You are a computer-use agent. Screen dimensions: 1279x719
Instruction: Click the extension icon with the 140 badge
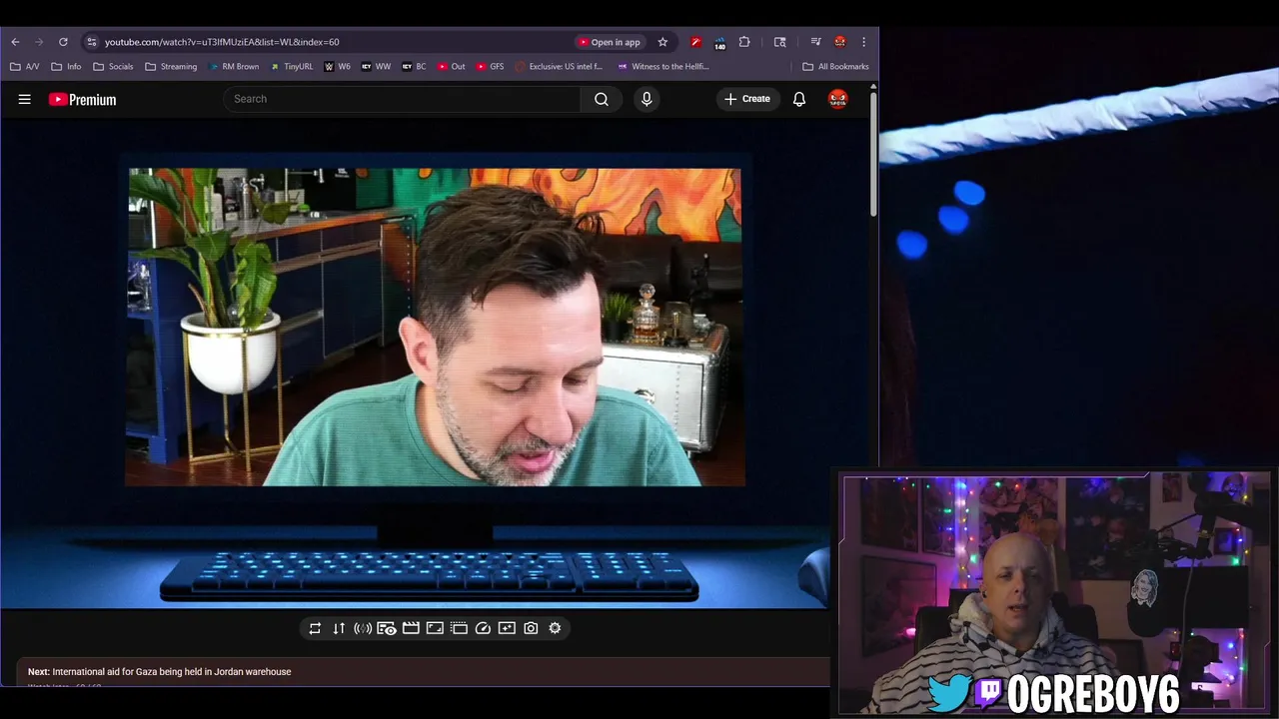pyautogui.click(x=720, y=42)
